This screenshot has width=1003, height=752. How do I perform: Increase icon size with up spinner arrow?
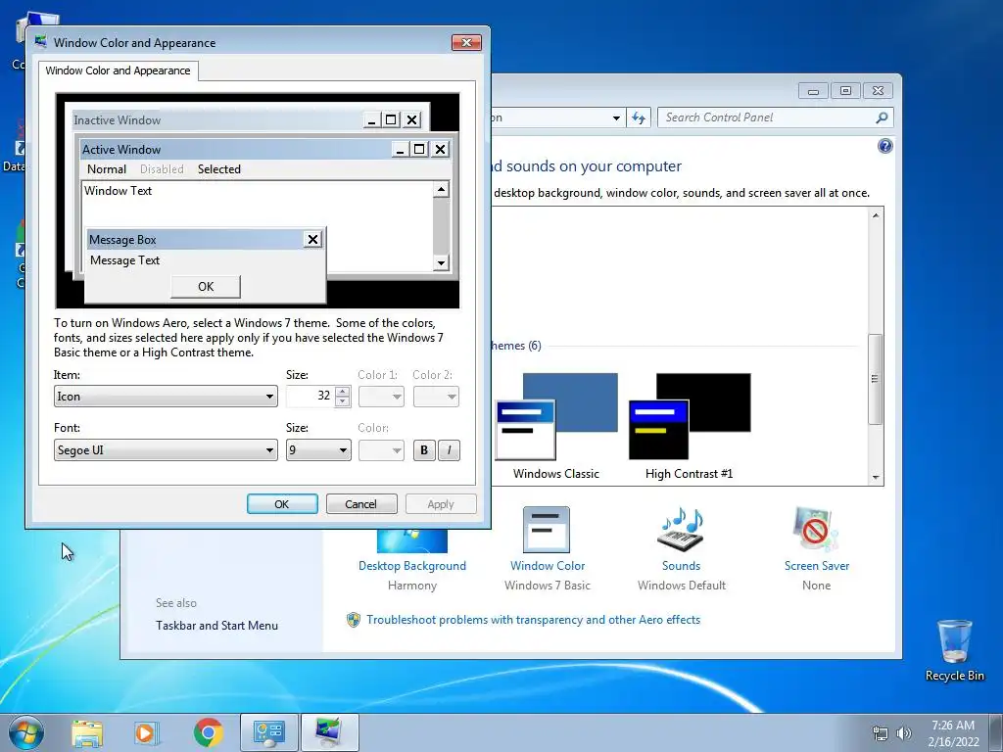[x=342, y=392]
